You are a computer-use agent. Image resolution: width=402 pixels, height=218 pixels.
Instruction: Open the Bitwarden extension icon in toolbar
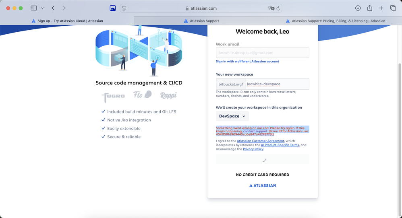(112, 8)
